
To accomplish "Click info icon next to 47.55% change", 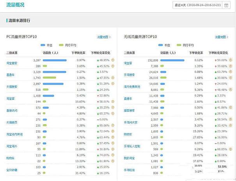I will (x=113, y=78).
